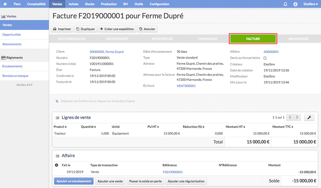321x188 pixels.
Task: Go to previous page of sale lines
Action: pyautogui.click(x=290, y=117)
